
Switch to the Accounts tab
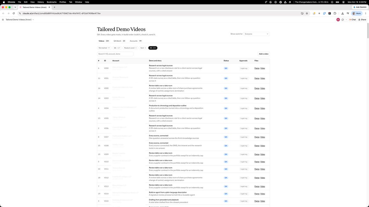coord(136,41)
